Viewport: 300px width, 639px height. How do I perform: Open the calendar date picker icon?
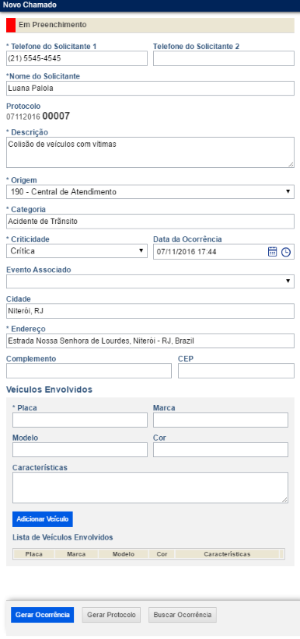[x=272, y=252]
